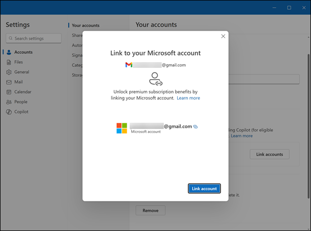Click the Copilot icon in sidebar

point(9,112)
